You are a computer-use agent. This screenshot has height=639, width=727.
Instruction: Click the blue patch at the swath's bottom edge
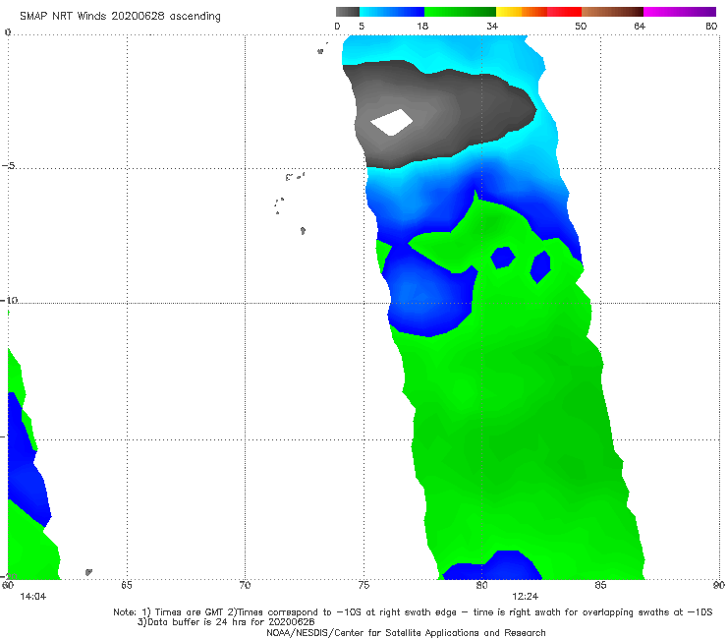pyautogui.click(x=492, y=566)
